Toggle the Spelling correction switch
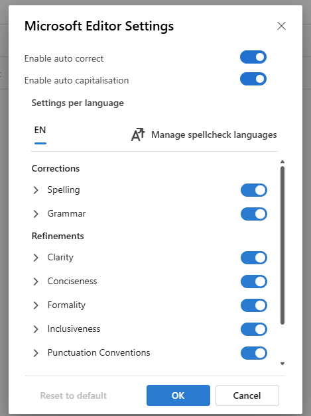Screen dimensions: 311x416 253,190
